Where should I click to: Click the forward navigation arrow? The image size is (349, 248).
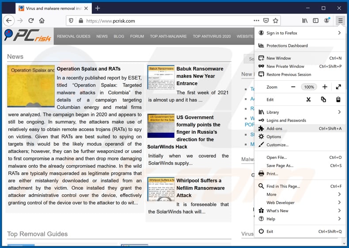pyautogui.click(x=20, y=21)
